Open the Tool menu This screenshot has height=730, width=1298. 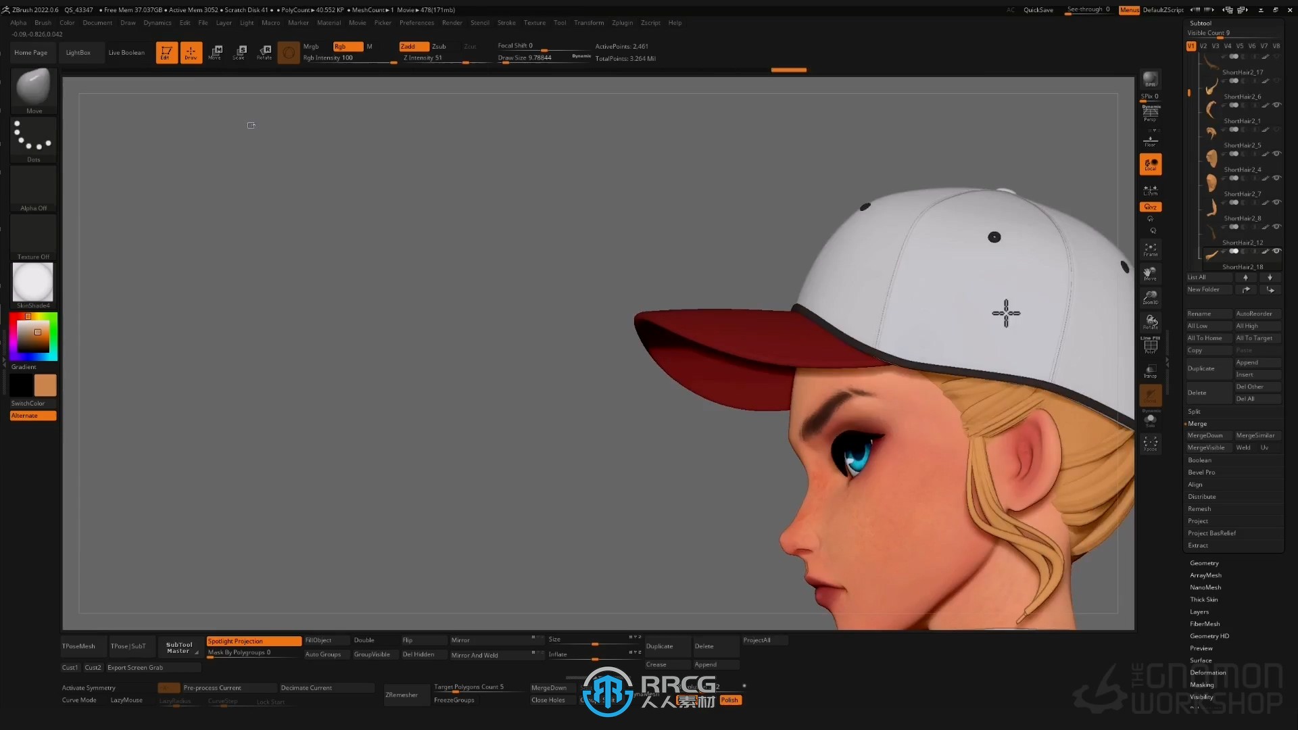560,22
